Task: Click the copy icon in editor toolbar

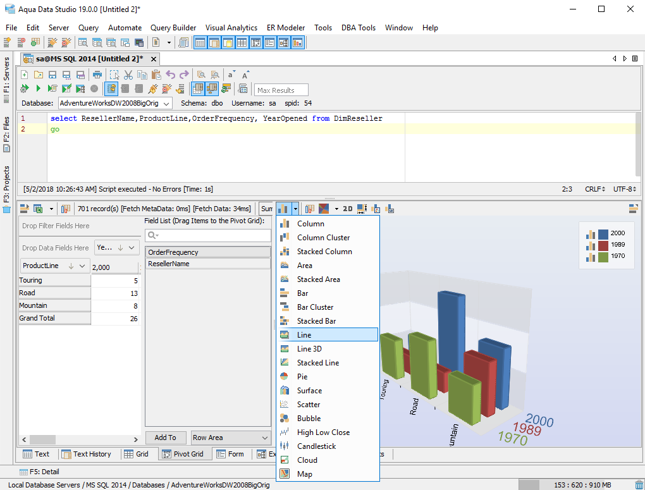Action: [x=142, y=75]
